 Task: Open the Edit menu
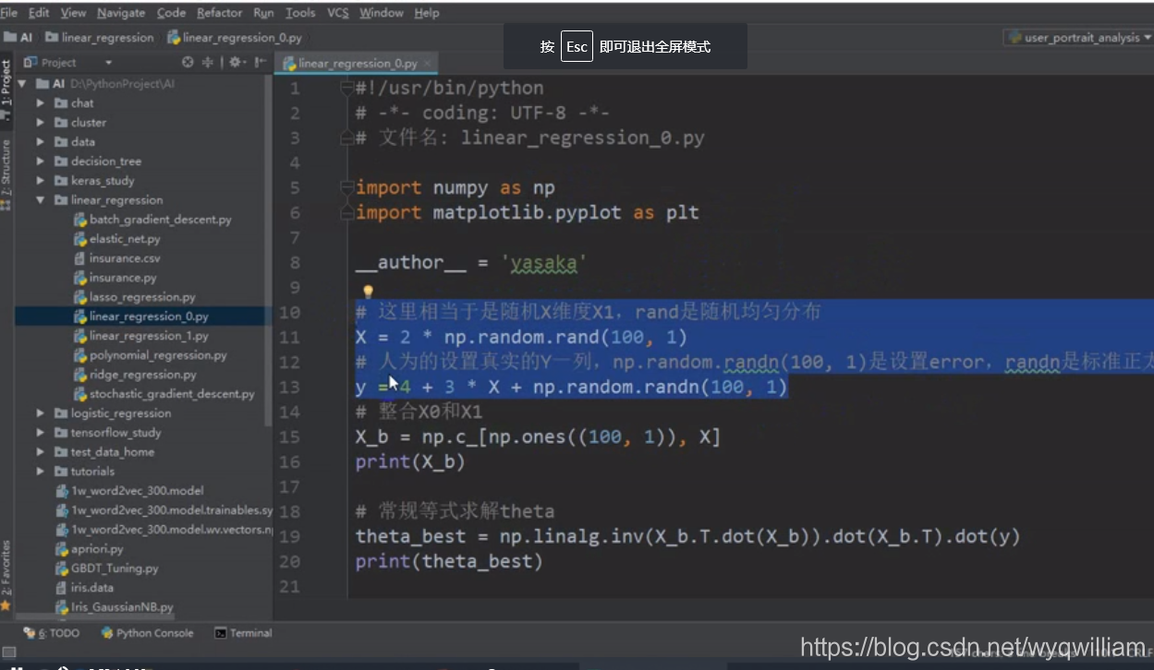click(x=39, y=13)
